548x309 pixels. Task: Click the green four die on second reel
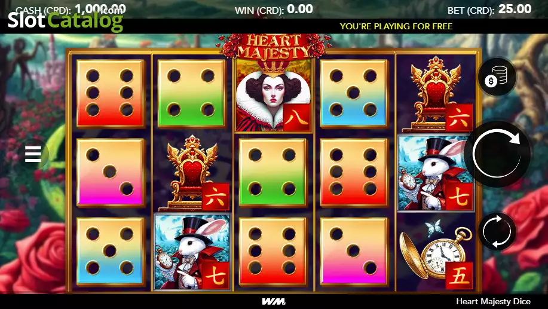coord(191,93)
